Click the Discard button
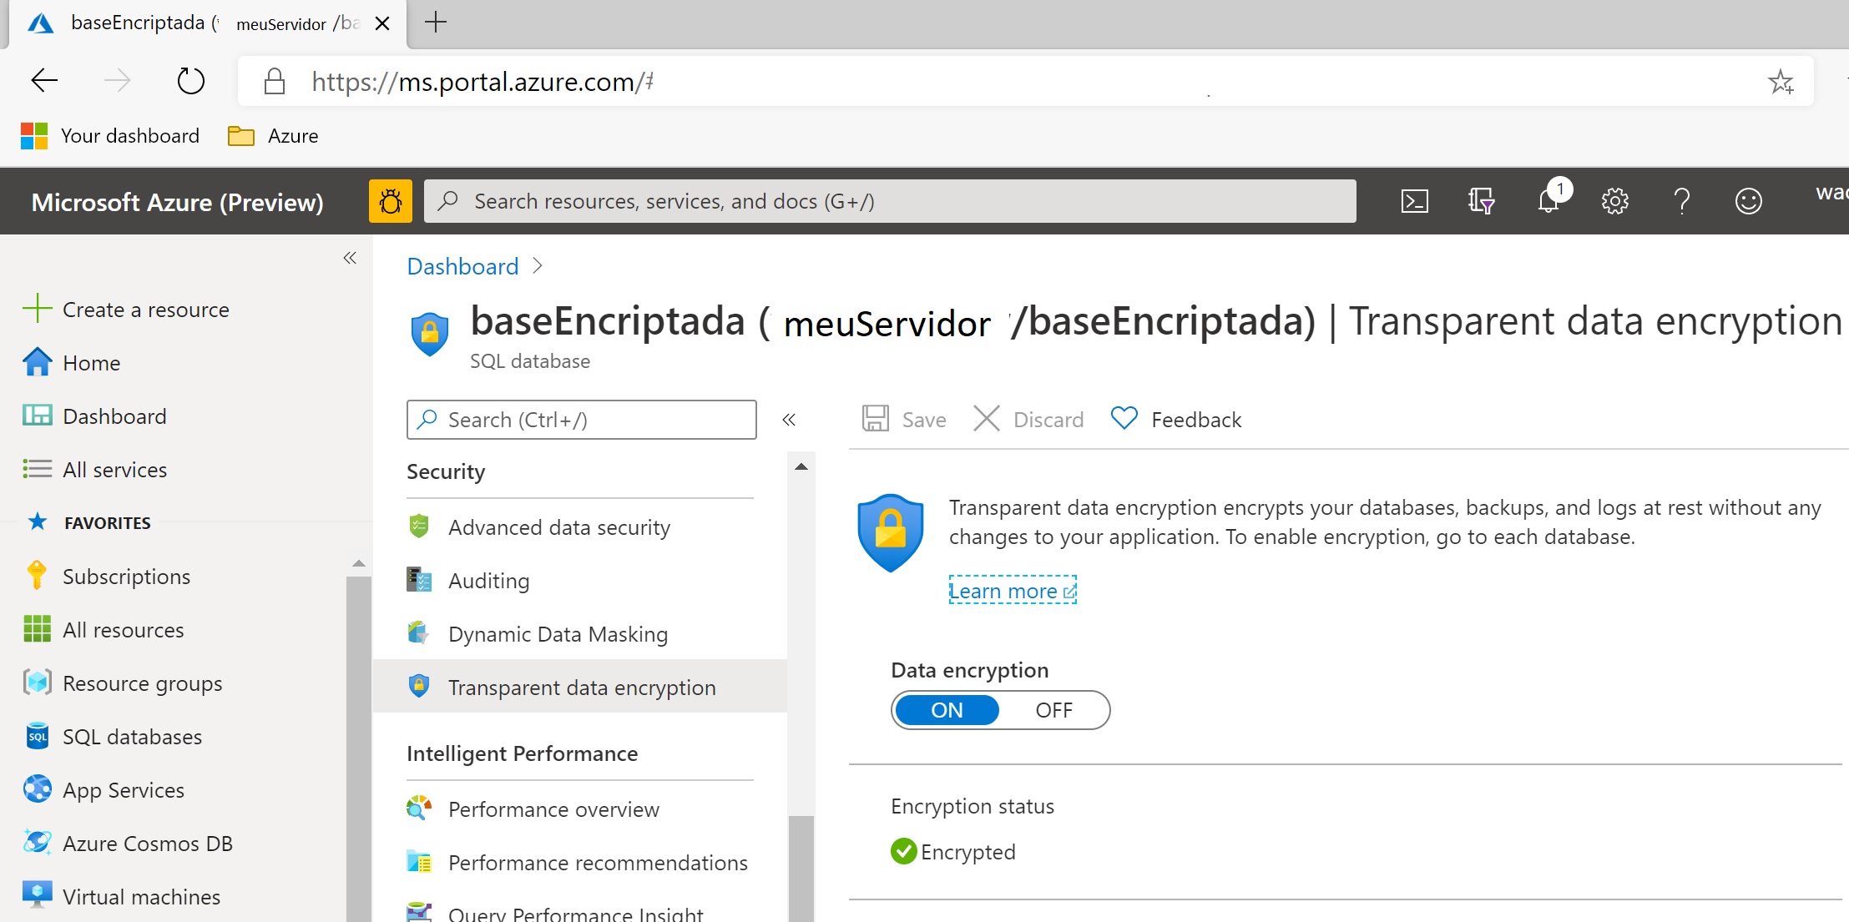Image resolution: width=1849 pixels, height=922 pixels. (1028, 419)
